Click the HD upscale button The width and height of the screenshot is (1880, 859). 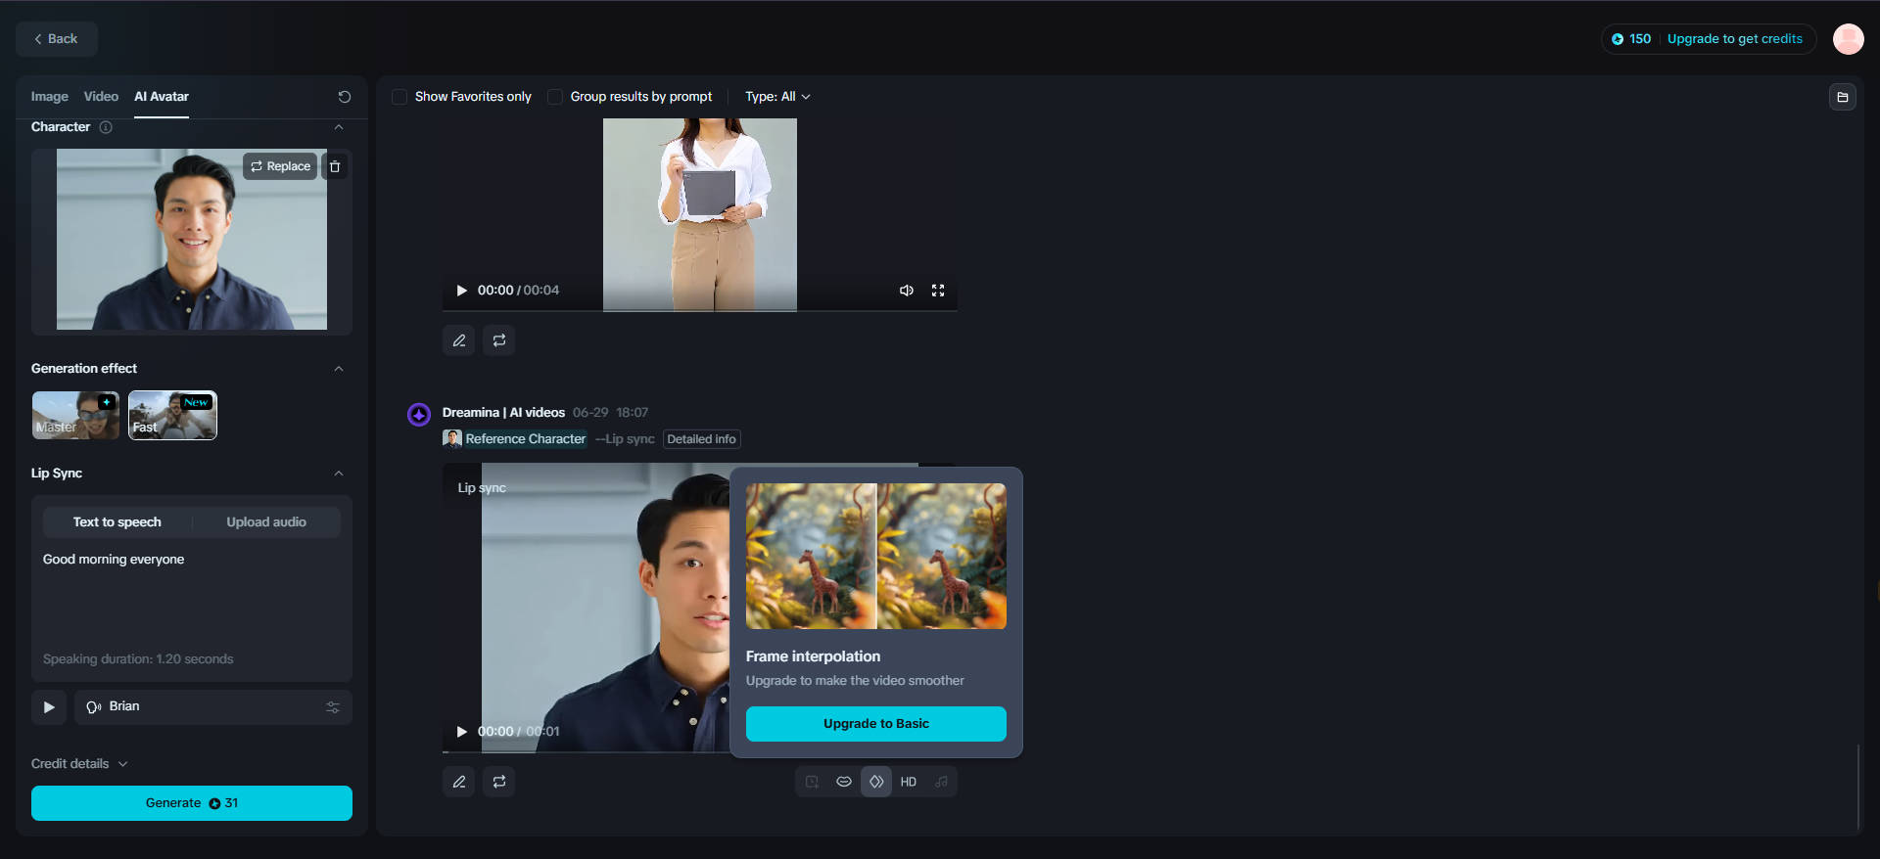tap(909, 782)
